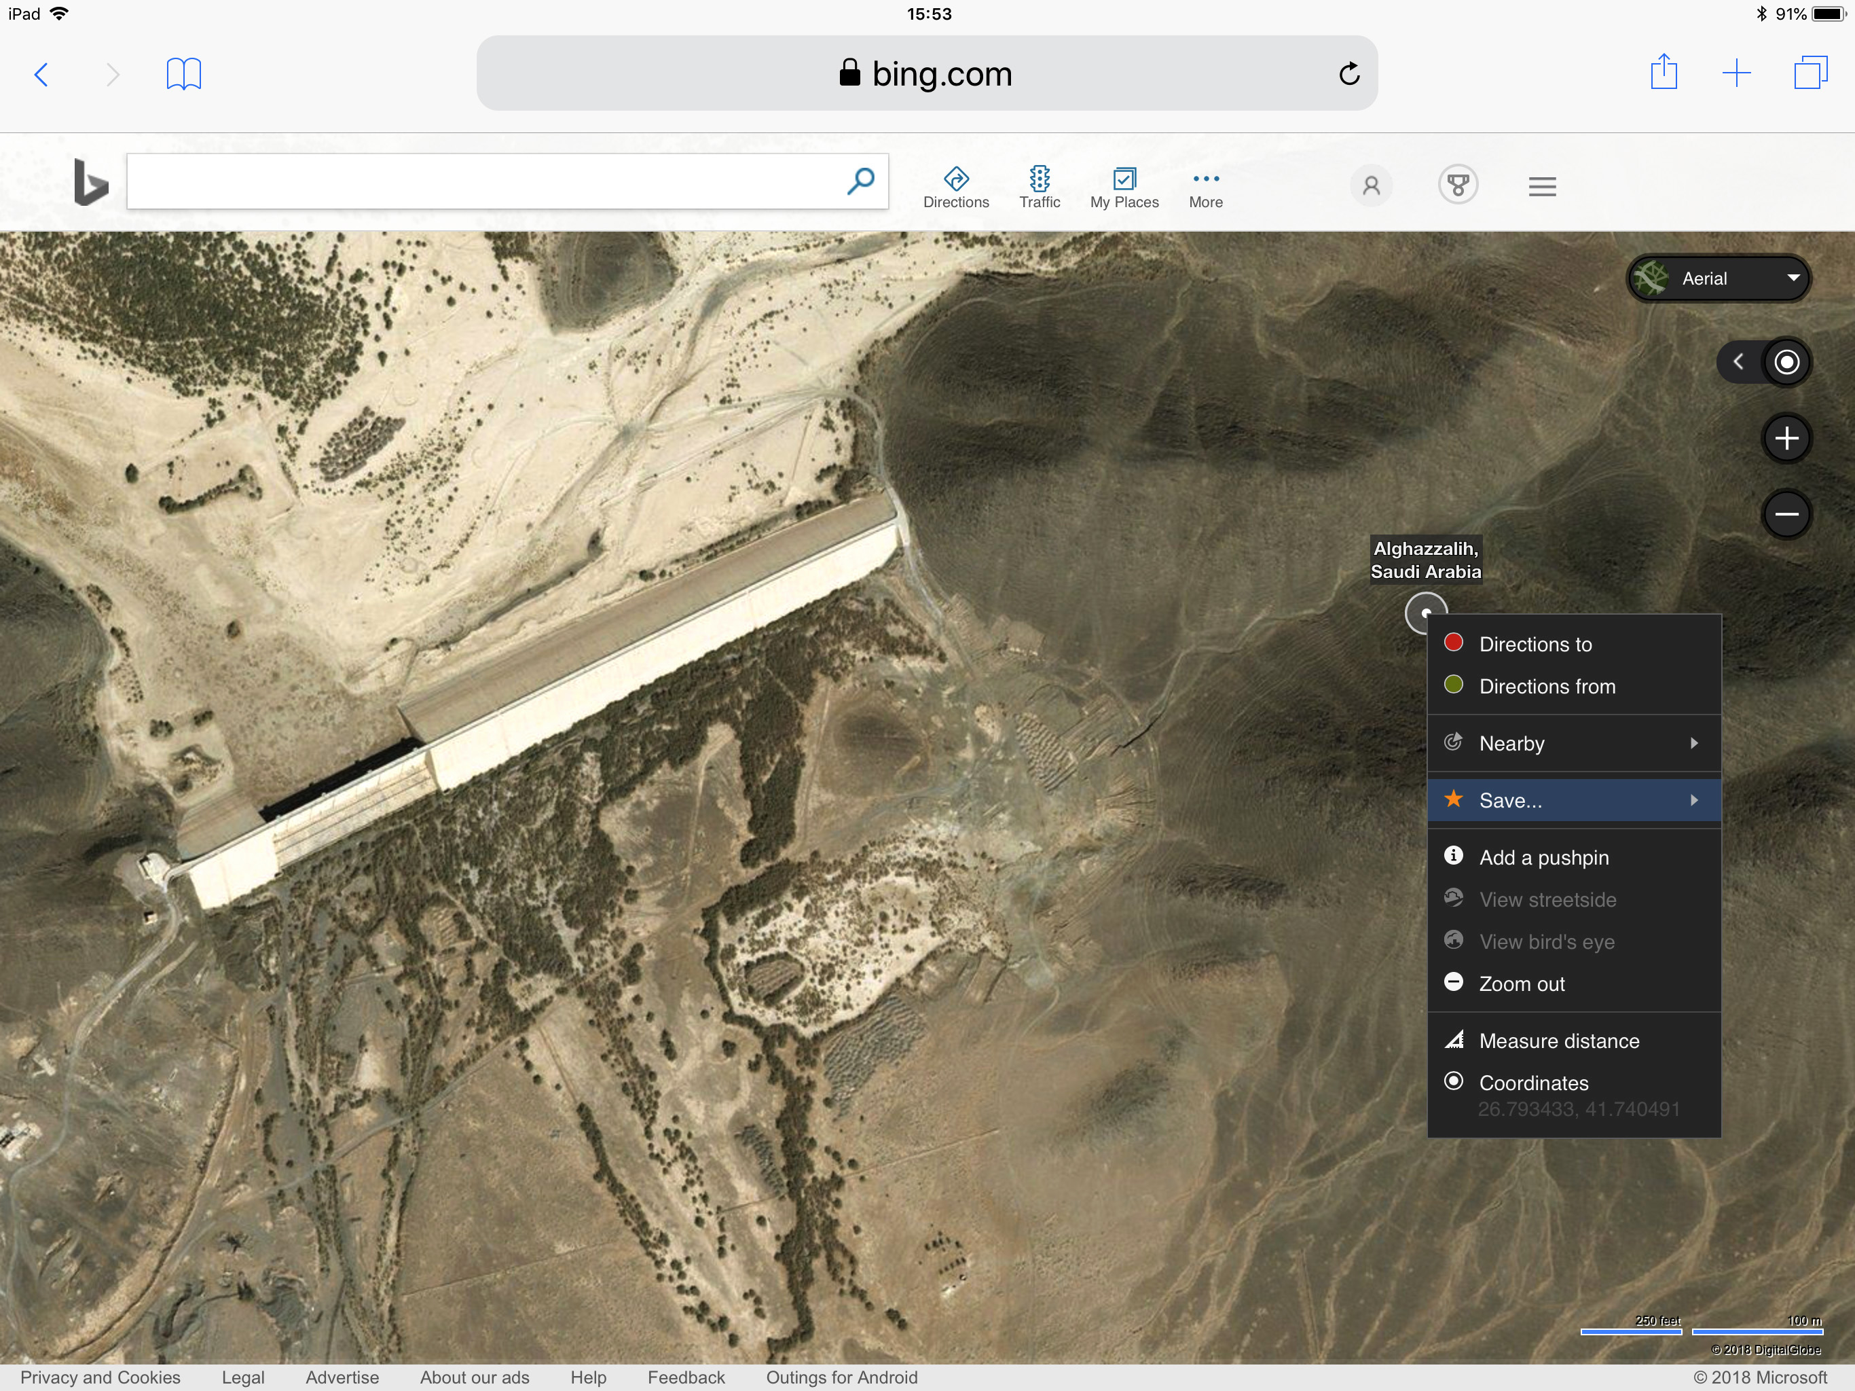Open the Privacy and Cookies link
This screenshot has height=1391, width=1855.
(100, 1377)
